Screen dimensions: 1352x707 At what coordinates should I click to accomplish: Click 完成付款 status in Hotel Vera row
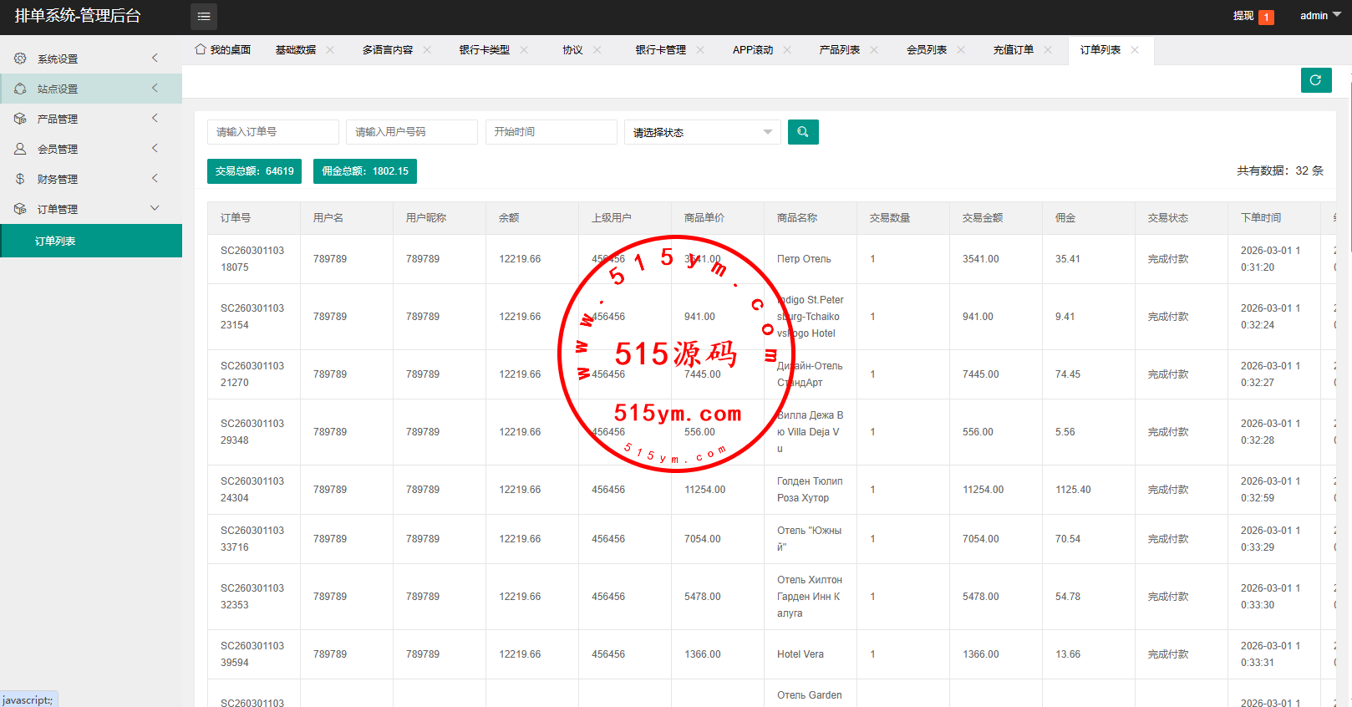1168,654
